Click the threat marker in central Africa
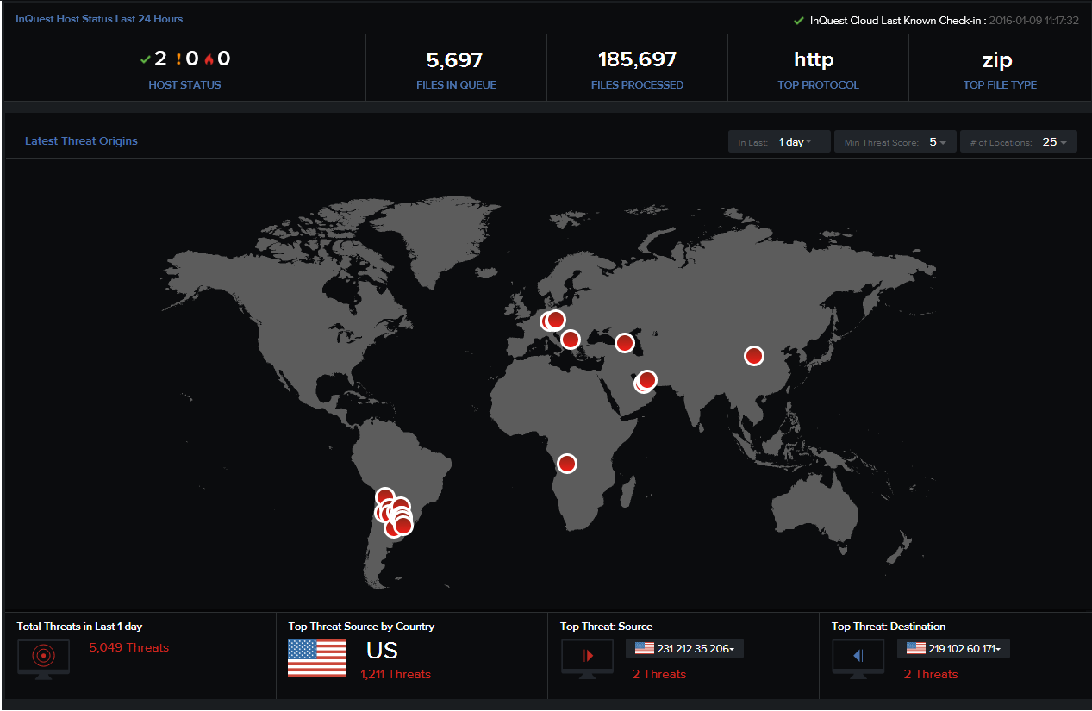Image resolution: width=1092 pixels, height=711 pixels. tap(566, 464)
